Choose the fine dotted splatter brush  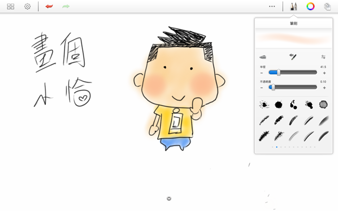(264, 105)
